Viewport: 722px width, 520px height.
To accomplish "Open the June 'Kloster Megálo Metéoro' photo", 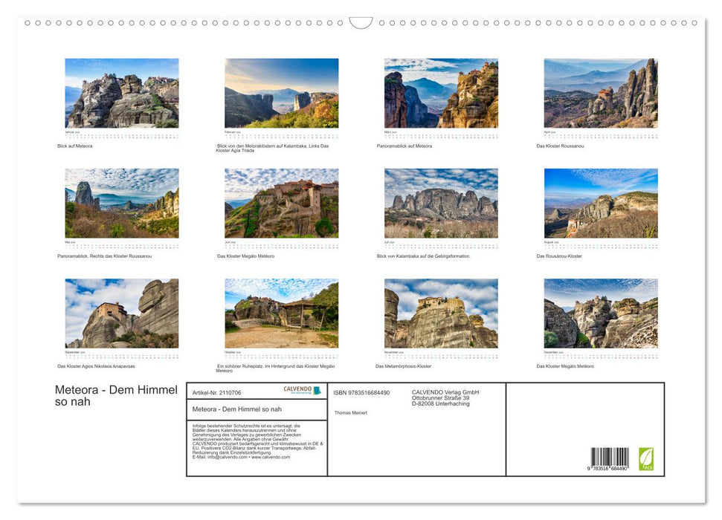I will tap(281, 203).
